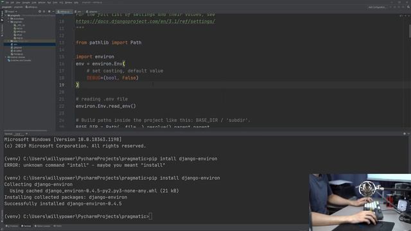The height and width of the screenshot is (231, 411).
Task: Collapse the pragmatic root project node
Action: [6, 15]
